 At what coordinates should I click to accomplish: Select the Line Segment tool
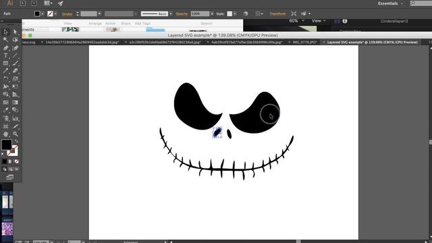(x=16, y=55)
